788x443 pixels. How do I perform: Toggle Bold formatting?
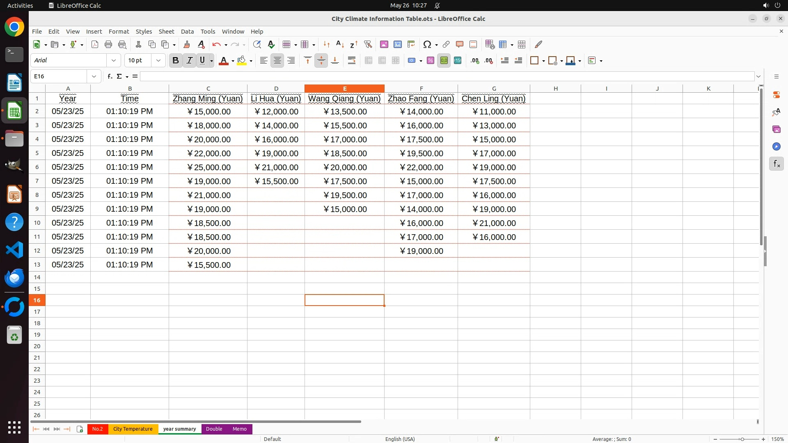[x=176, y=60]
